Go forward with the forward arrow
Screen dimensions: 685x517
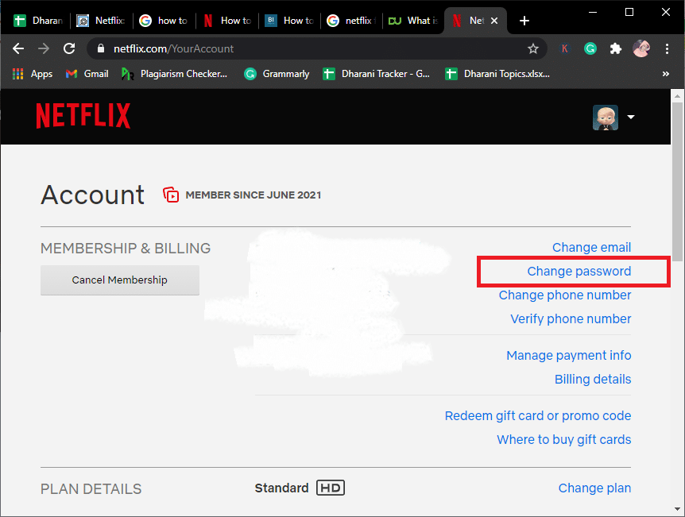(x=44, y=48)
